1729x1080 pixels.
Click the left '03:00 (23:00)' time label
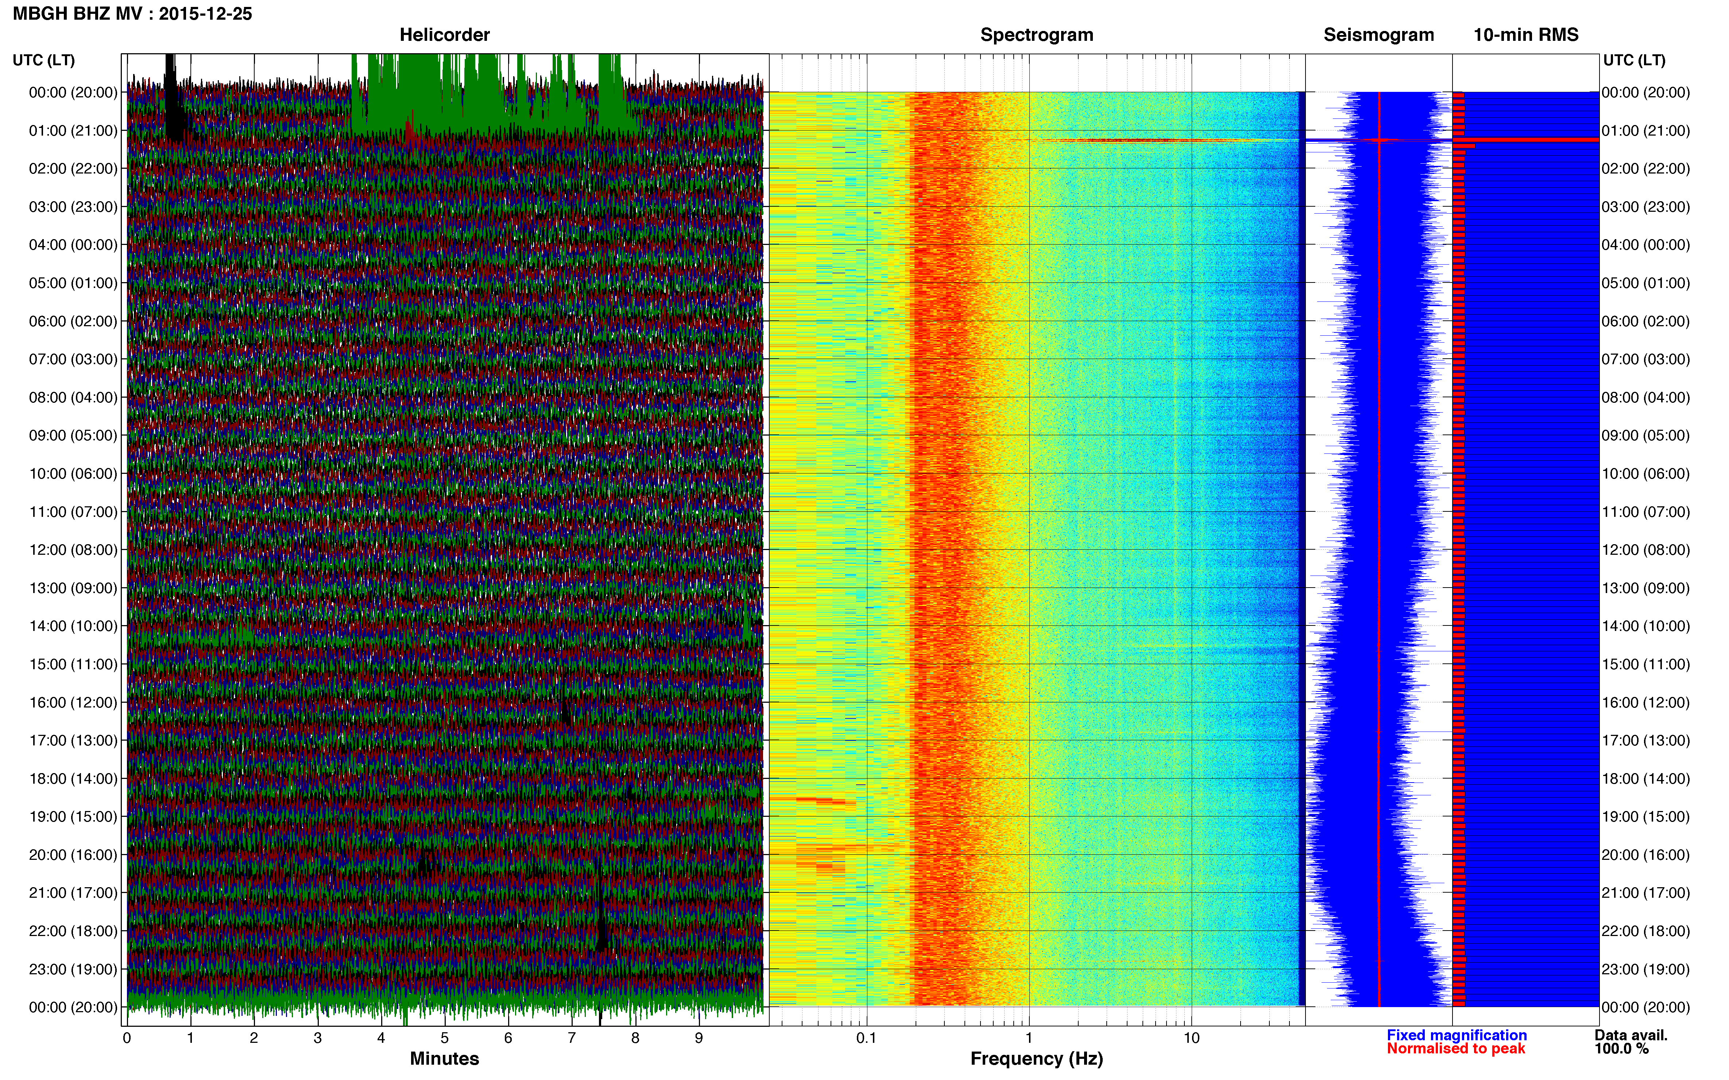point(73,207)
